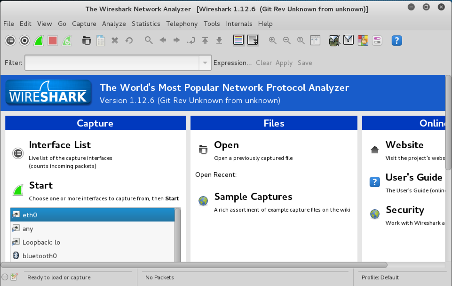Open capture filters funnel icon
452x286 pixels.
click(x=334, y=41)
